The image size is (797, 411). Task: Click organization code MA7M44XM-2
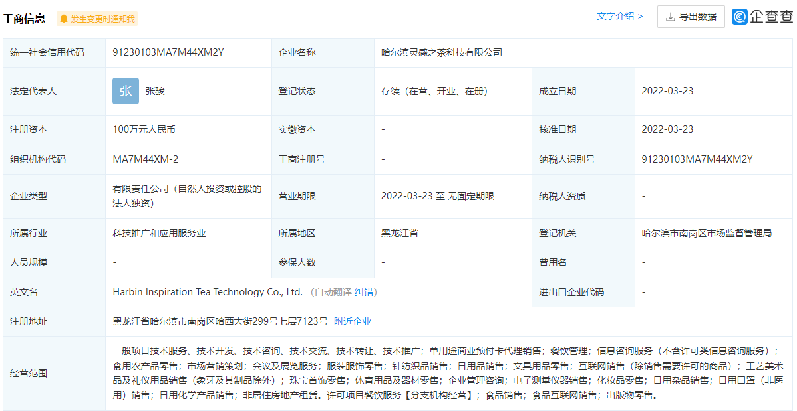146,159
